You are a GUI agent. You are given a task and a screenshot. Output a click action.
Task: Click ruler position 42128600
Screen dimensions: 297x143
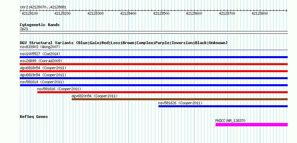pyautogui.click(x=194, y=13)
